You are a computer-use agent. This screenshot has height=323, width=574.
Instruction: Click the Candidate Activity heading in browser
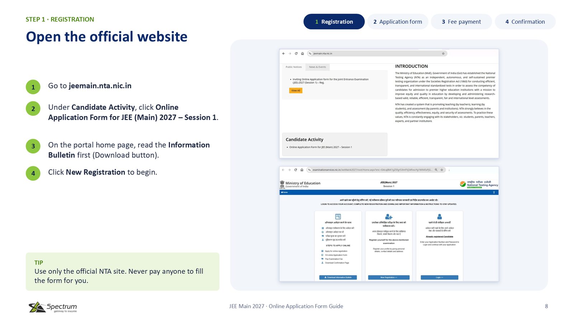coord(305,140)
